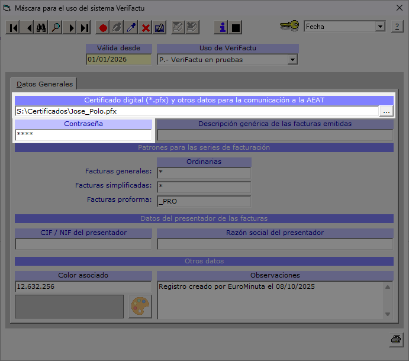Click the Contraseña password field
409x361 pixels.
(x=83, y=135)
